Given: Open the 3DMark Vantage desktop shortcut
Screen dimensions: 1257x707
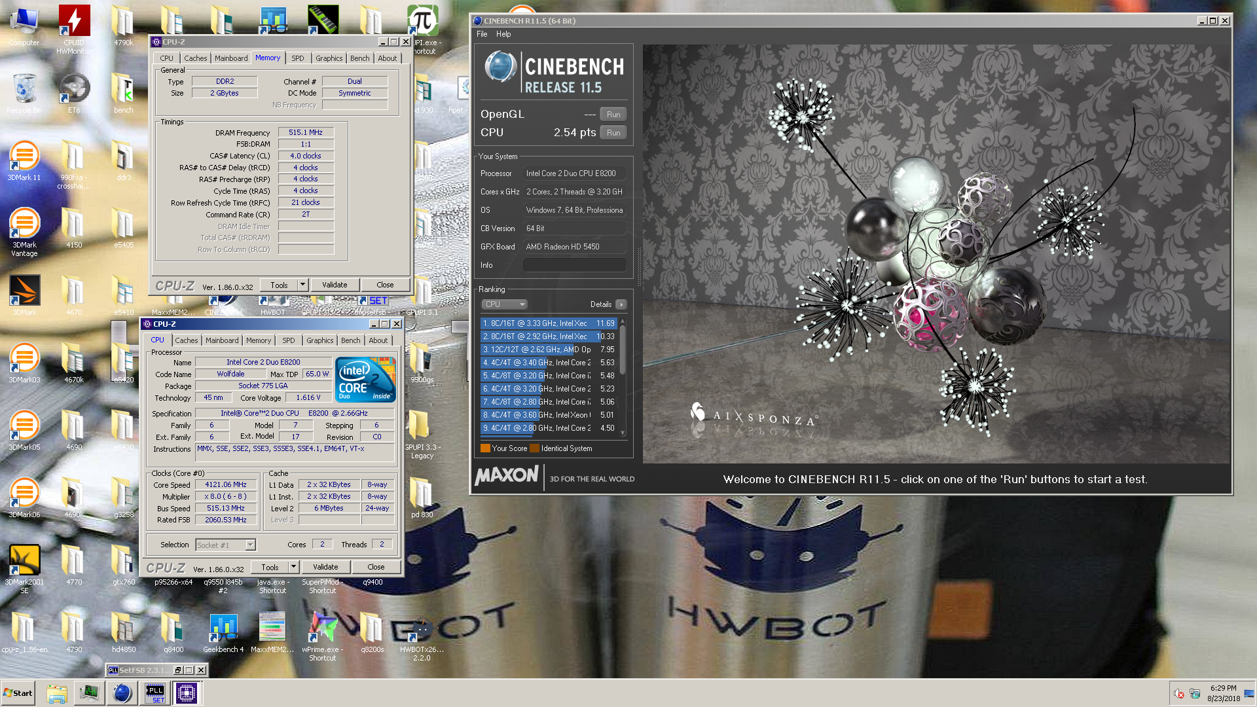Looking at the screenshot, I should 24,231.
